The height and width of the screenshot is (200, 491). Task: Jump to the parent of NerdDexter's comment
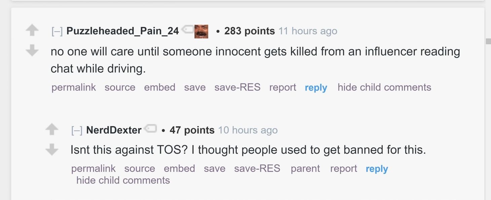pyautogui.click(x=305, y=168)
